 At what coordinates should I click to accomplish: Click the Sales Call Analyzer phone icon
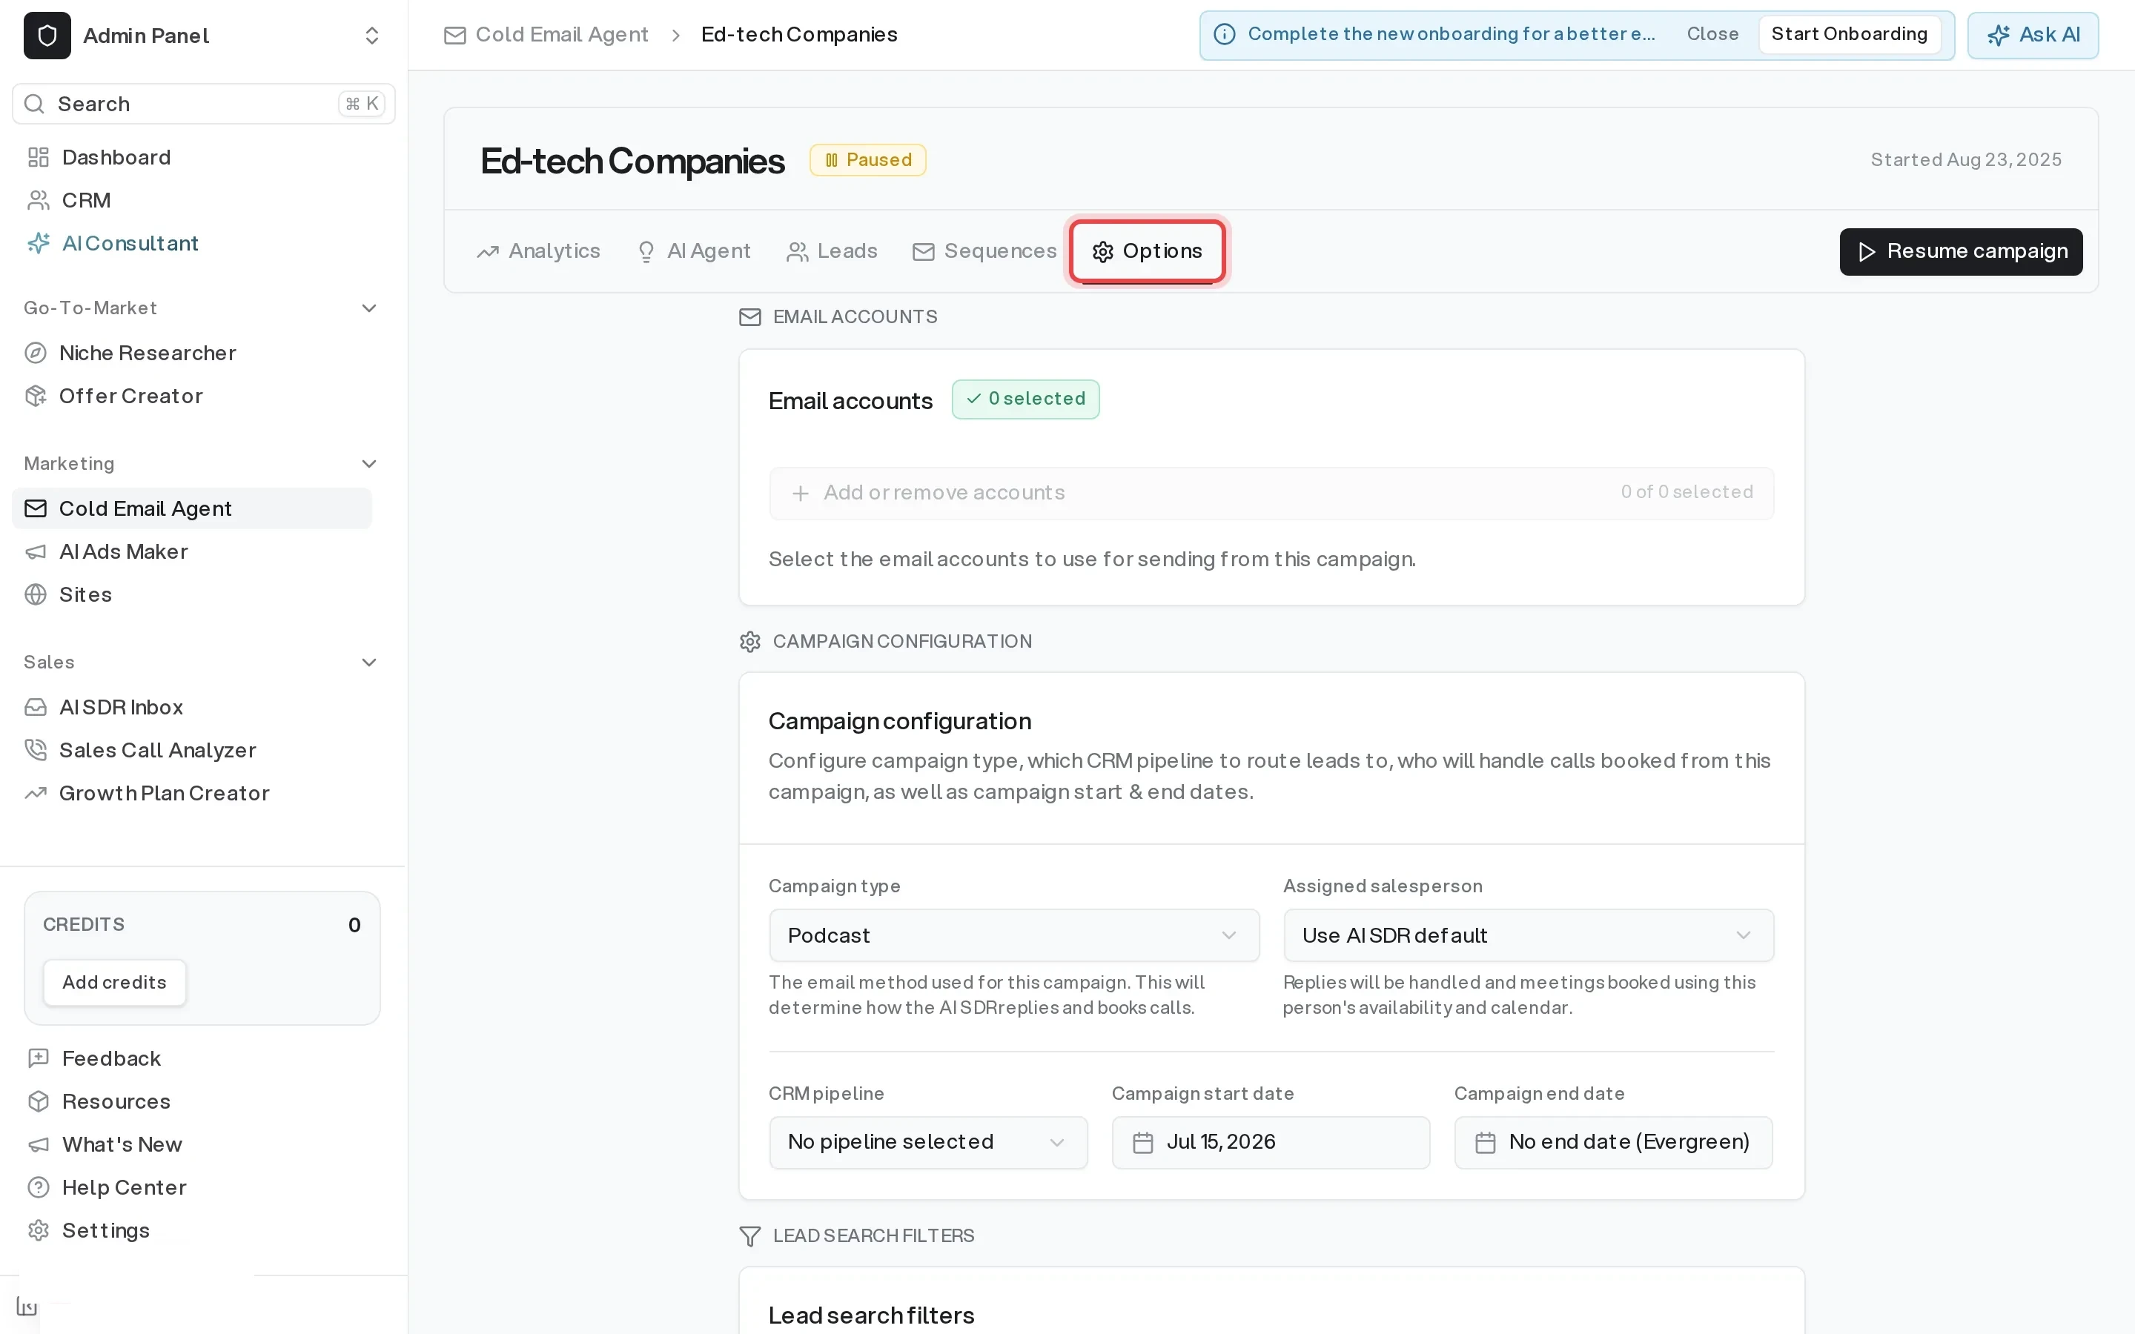(36, 751)
